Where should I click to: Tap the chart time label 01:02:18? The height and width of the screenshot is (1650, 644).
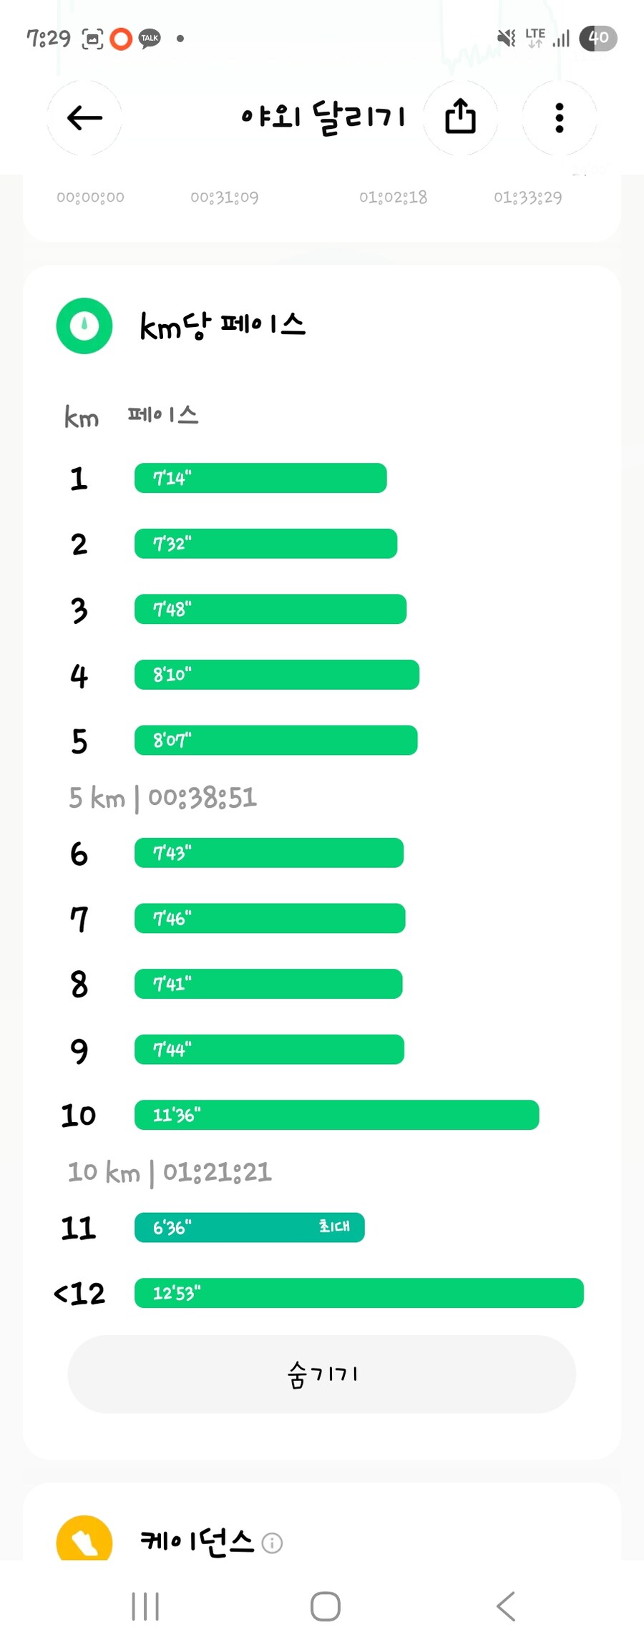tap(393, 197)
